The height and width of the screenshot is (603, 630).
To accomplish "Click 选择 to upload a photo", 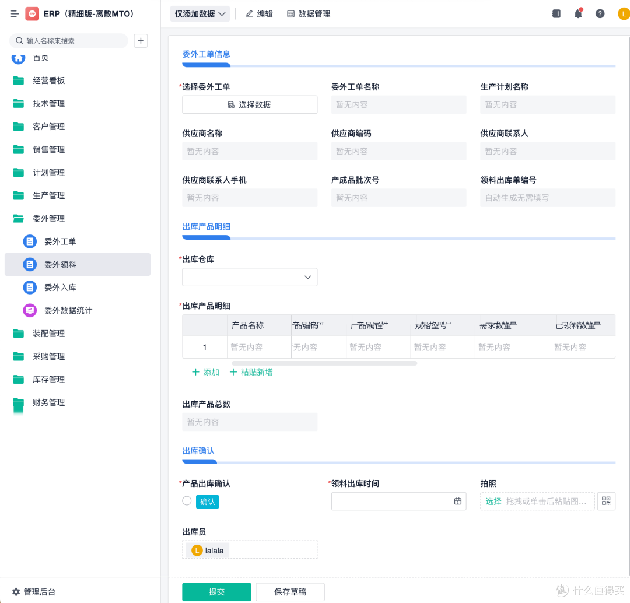I will coord(494,502).
